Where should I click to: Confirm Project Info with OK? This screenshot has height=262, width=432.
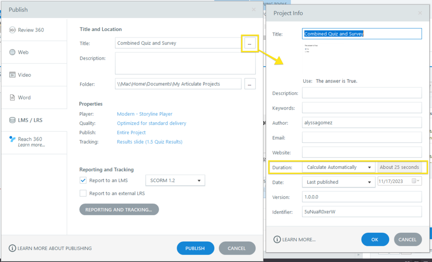pos(375,240)
